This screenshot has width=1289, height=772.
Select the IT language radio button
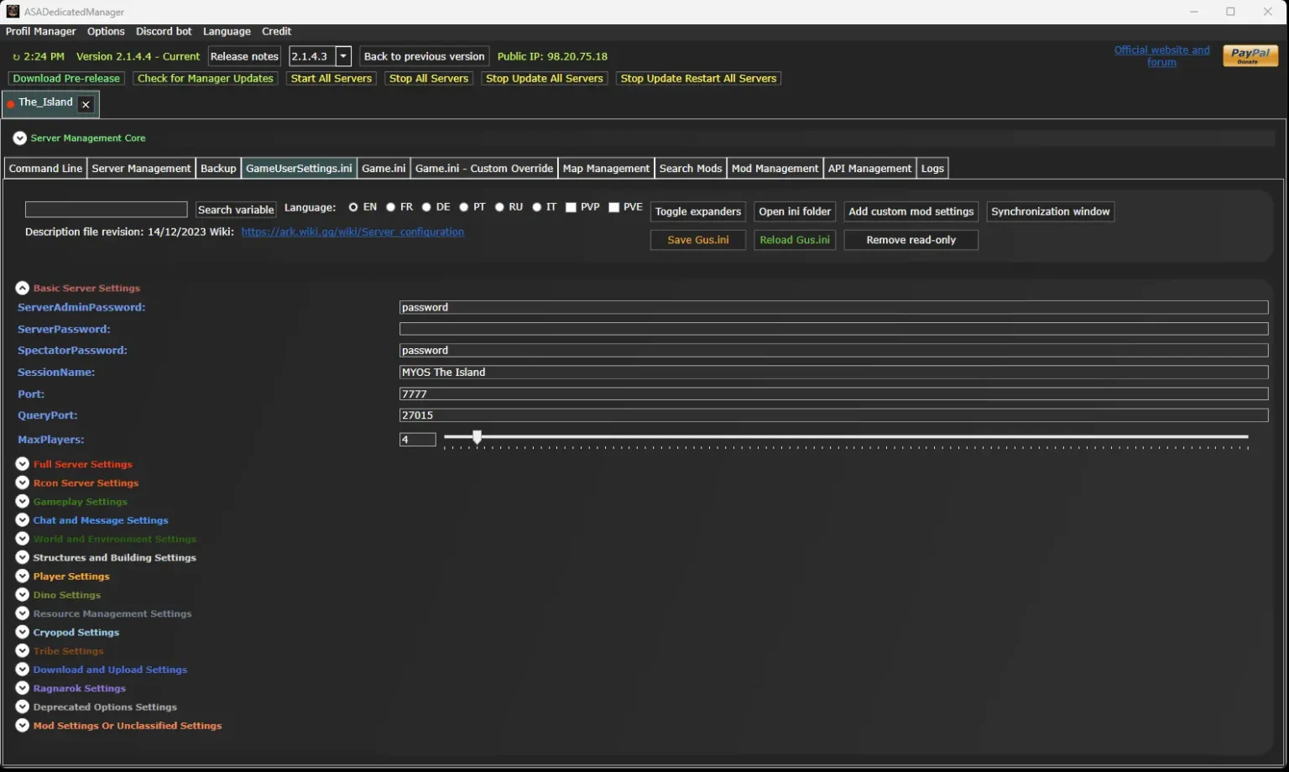(537, 207)
